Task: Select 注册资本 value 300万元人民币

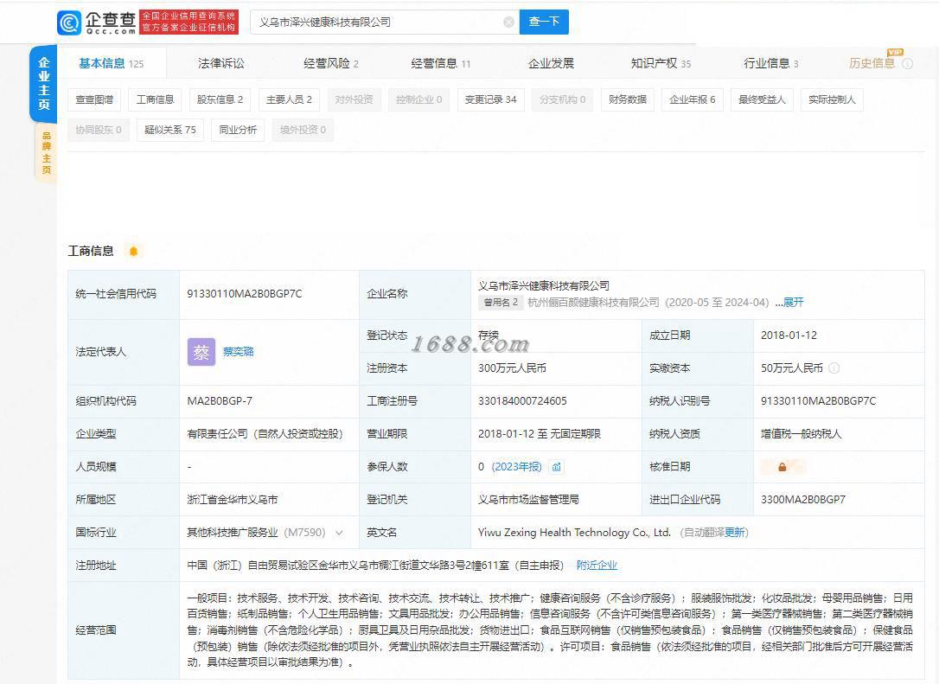Action: 512,368
